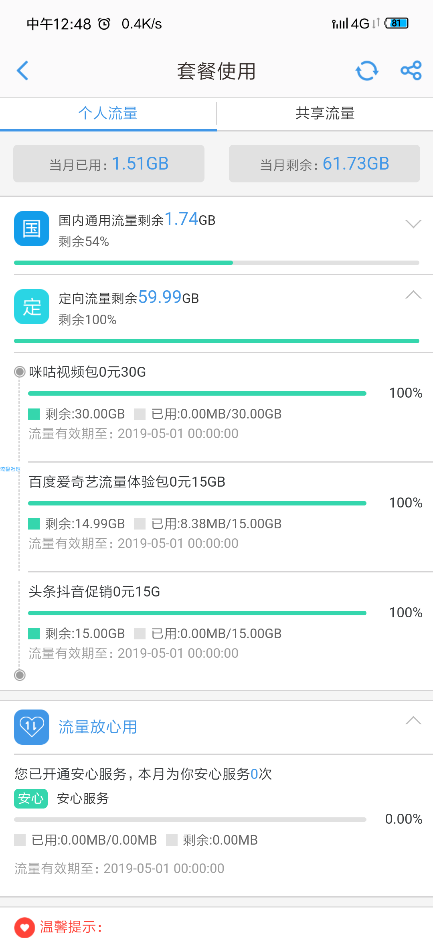Tap the green 安心 badge

tap(31, 799)
